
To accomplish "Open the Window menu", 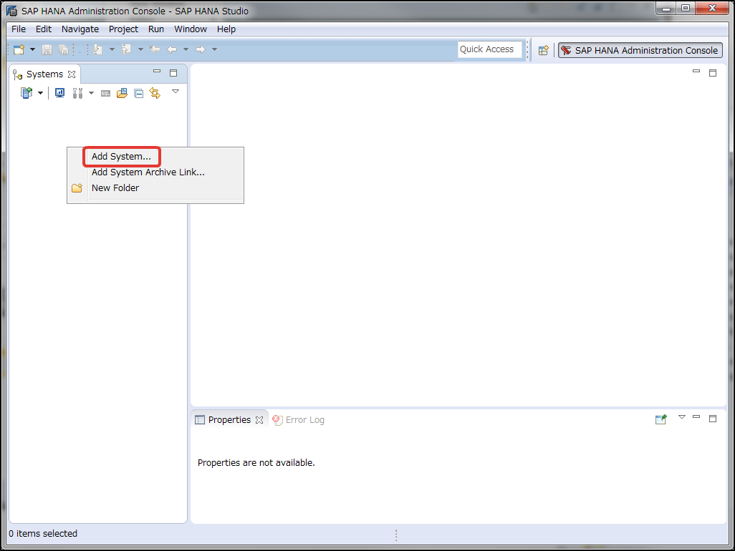I will point(191,29).
